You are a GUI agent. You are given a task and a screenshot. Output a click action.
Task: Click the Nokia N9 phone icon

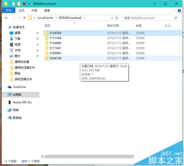pyautogui.click(x=10, y=102)
